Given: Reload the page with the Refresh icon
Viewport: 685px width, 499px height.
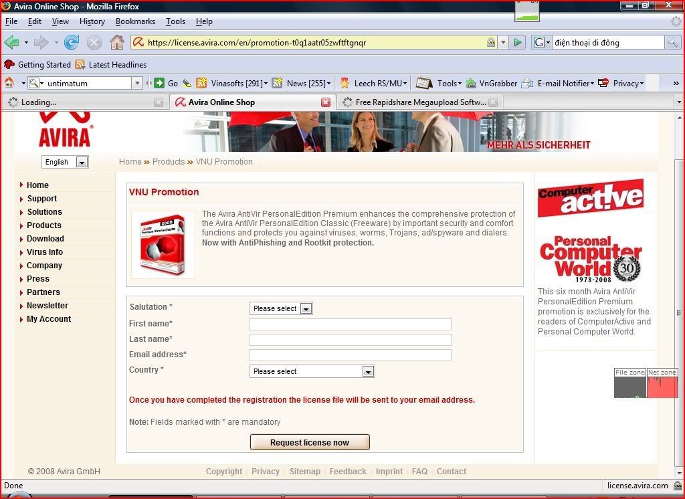Looking at the screenshot, I should pyautogui.click(x=72, y=42).
